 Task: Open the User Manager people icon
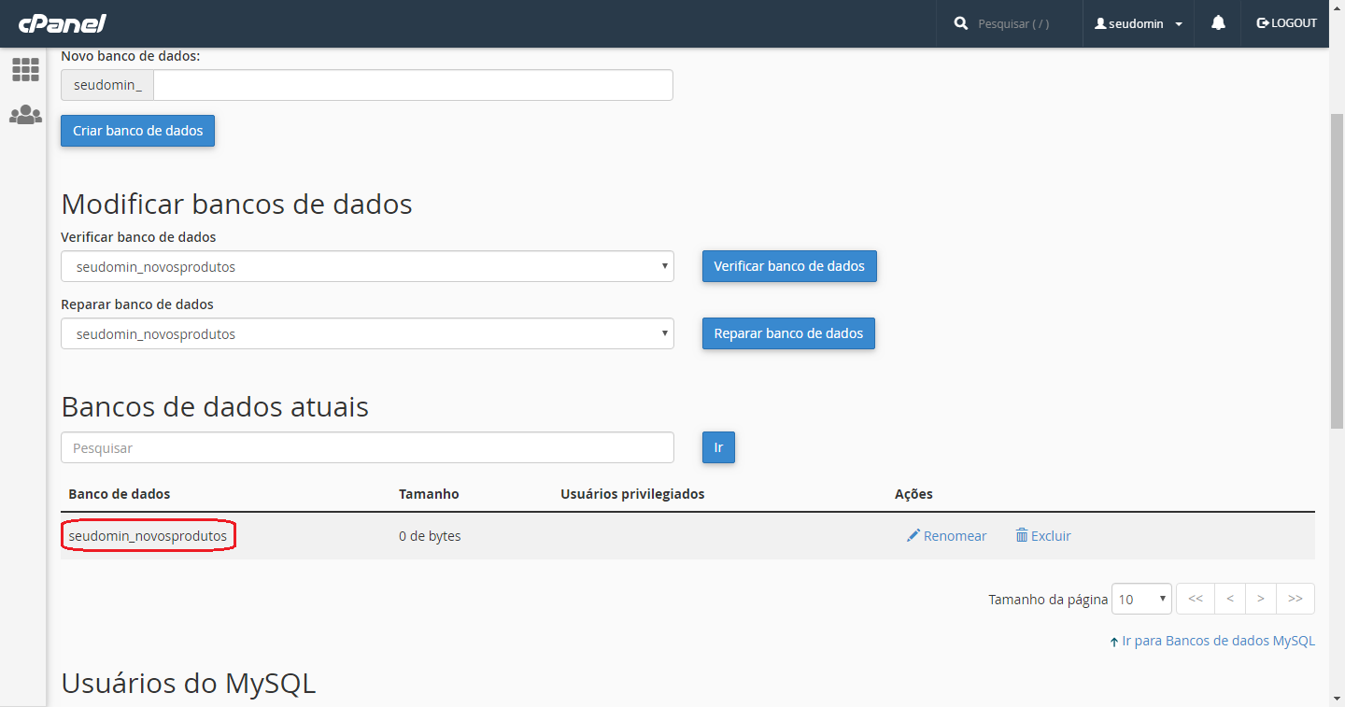click(25, 115)
